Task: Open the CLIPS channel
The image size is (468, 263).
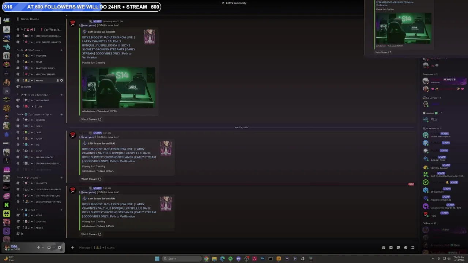Action: tap(39, 126)
